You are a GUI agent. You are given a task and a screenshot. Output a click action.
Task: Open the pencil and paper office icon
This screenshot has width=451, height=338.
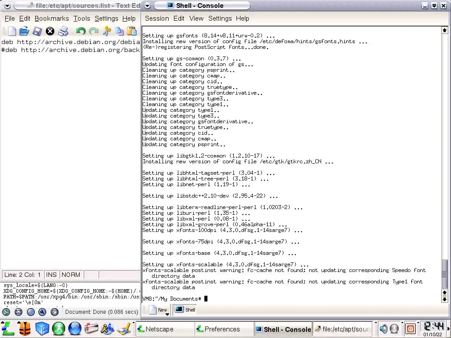[124, 329]
